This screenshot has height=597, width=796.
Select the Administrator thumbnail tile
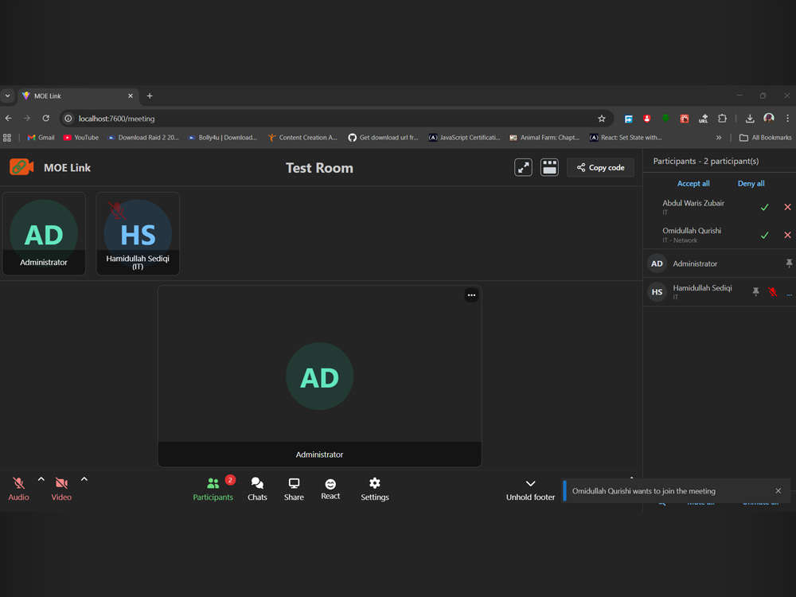click(x=44, y=233)
